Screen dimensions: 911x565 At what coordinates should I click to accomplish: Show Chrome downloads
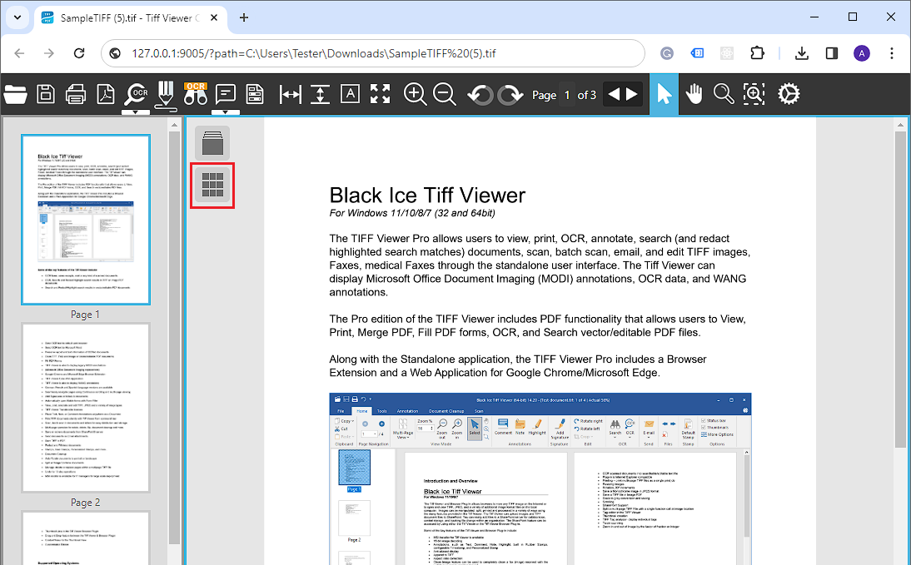click(x=802, y=53)
